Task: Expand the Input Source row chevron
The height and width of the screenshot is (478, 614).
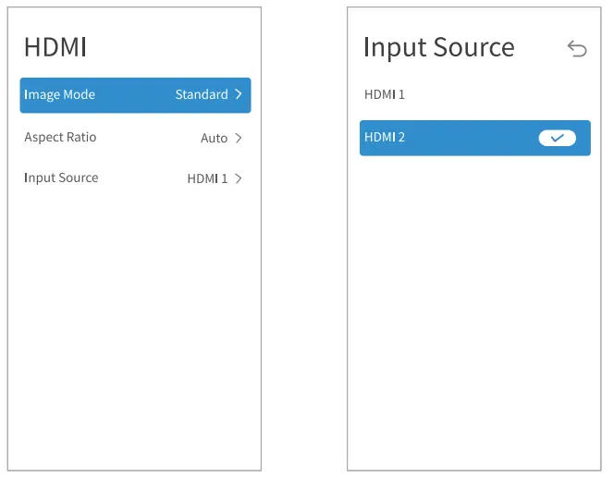Action: pos(239,178)
